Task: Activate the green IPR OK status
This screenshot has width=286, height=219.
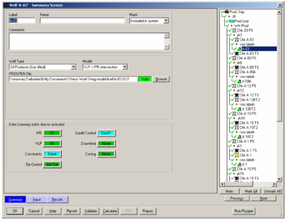Action: coord(52,133)
